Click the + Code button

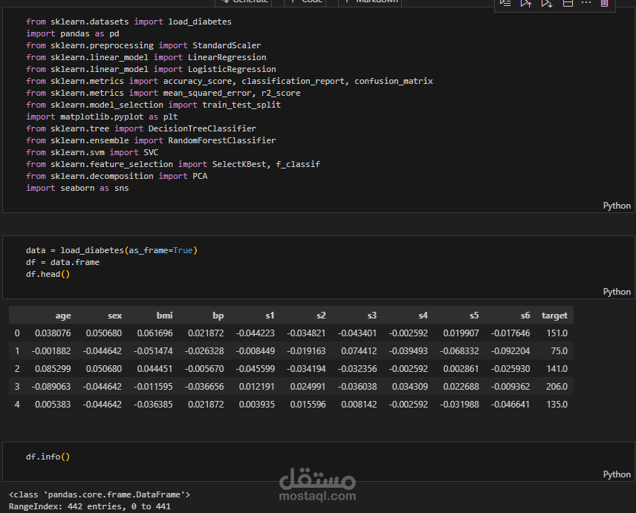(x=306, y=2)
